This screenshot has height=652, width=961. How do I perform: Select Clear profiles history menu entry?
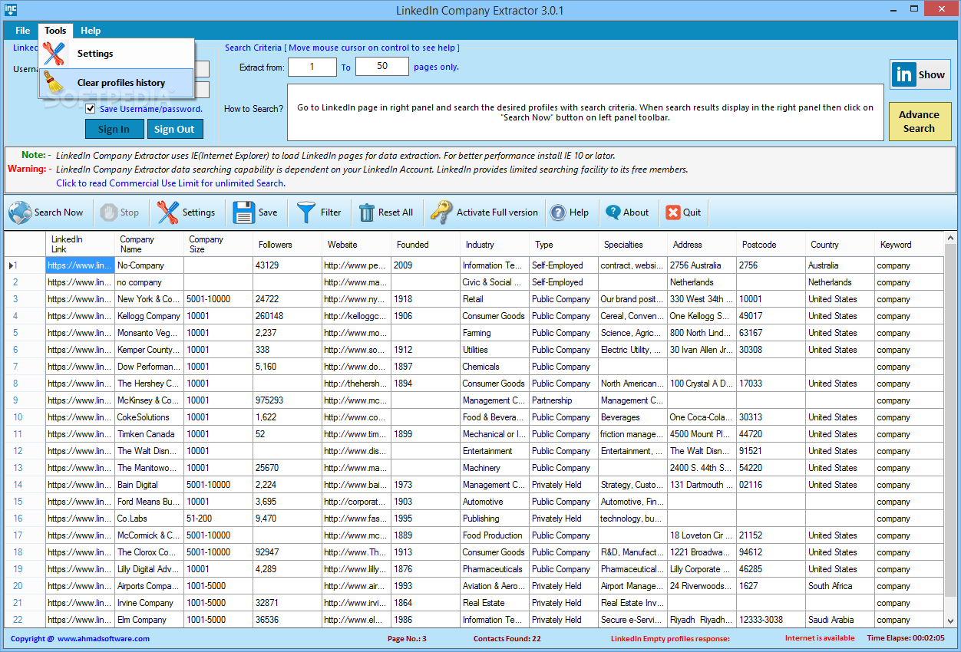117,83
